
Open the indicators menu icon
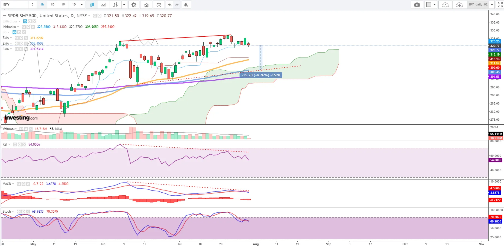tap(146, 5)
